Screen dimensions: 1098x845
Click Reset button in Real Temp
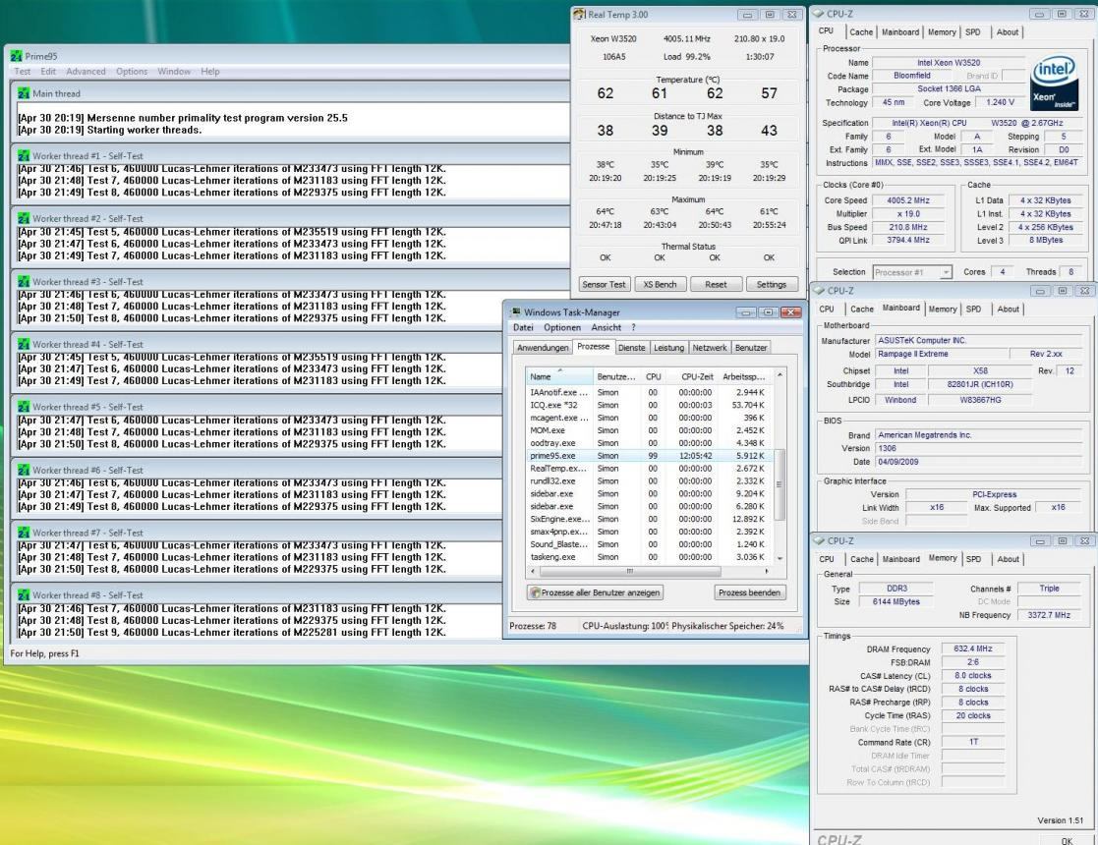pos(716,284)
